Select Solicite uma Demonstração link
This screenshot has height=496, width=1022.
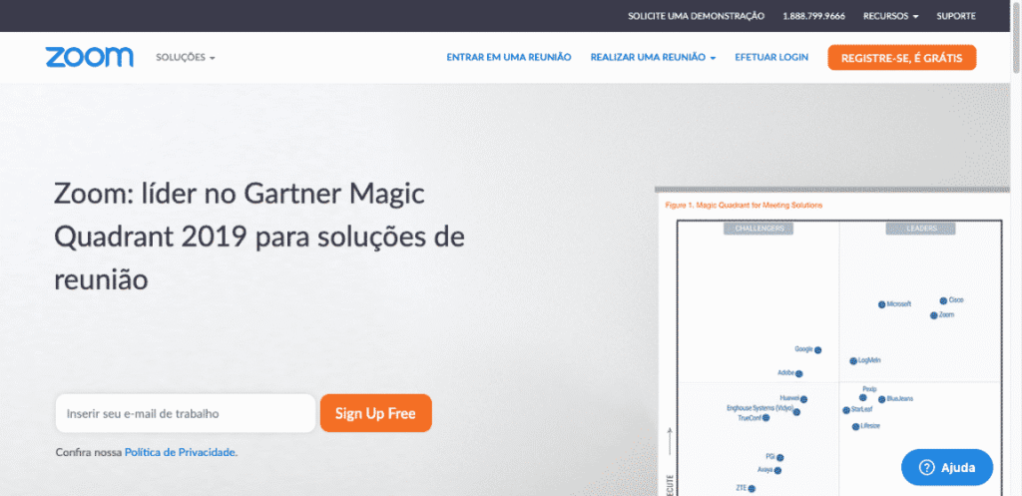pyautogui.click(x=696, y=16)
